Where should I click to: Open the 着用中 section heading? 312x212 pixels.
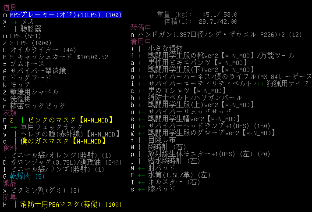(141, 41)
